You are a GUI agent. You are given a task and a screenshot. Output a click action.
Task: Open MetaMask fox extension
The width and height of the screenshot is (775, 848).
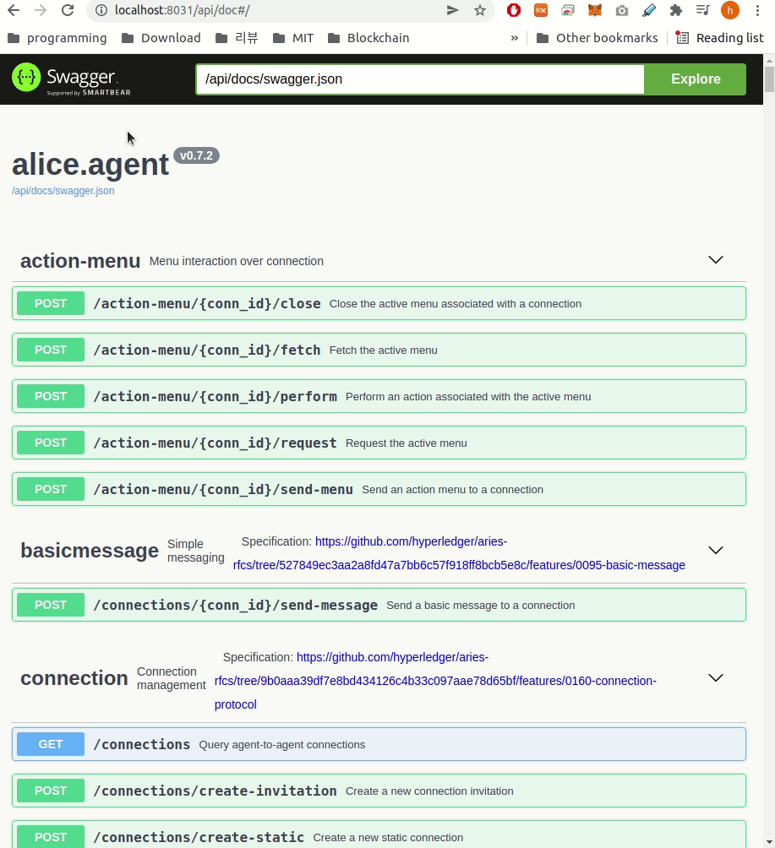pyautogui.click(x=595, y=10)
